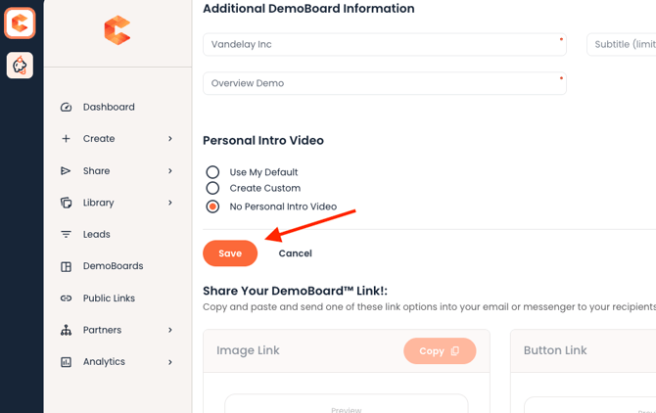Screen dimensions: 656x413
Task: Click the Share paper-plane icon
Action: (66, 171)
